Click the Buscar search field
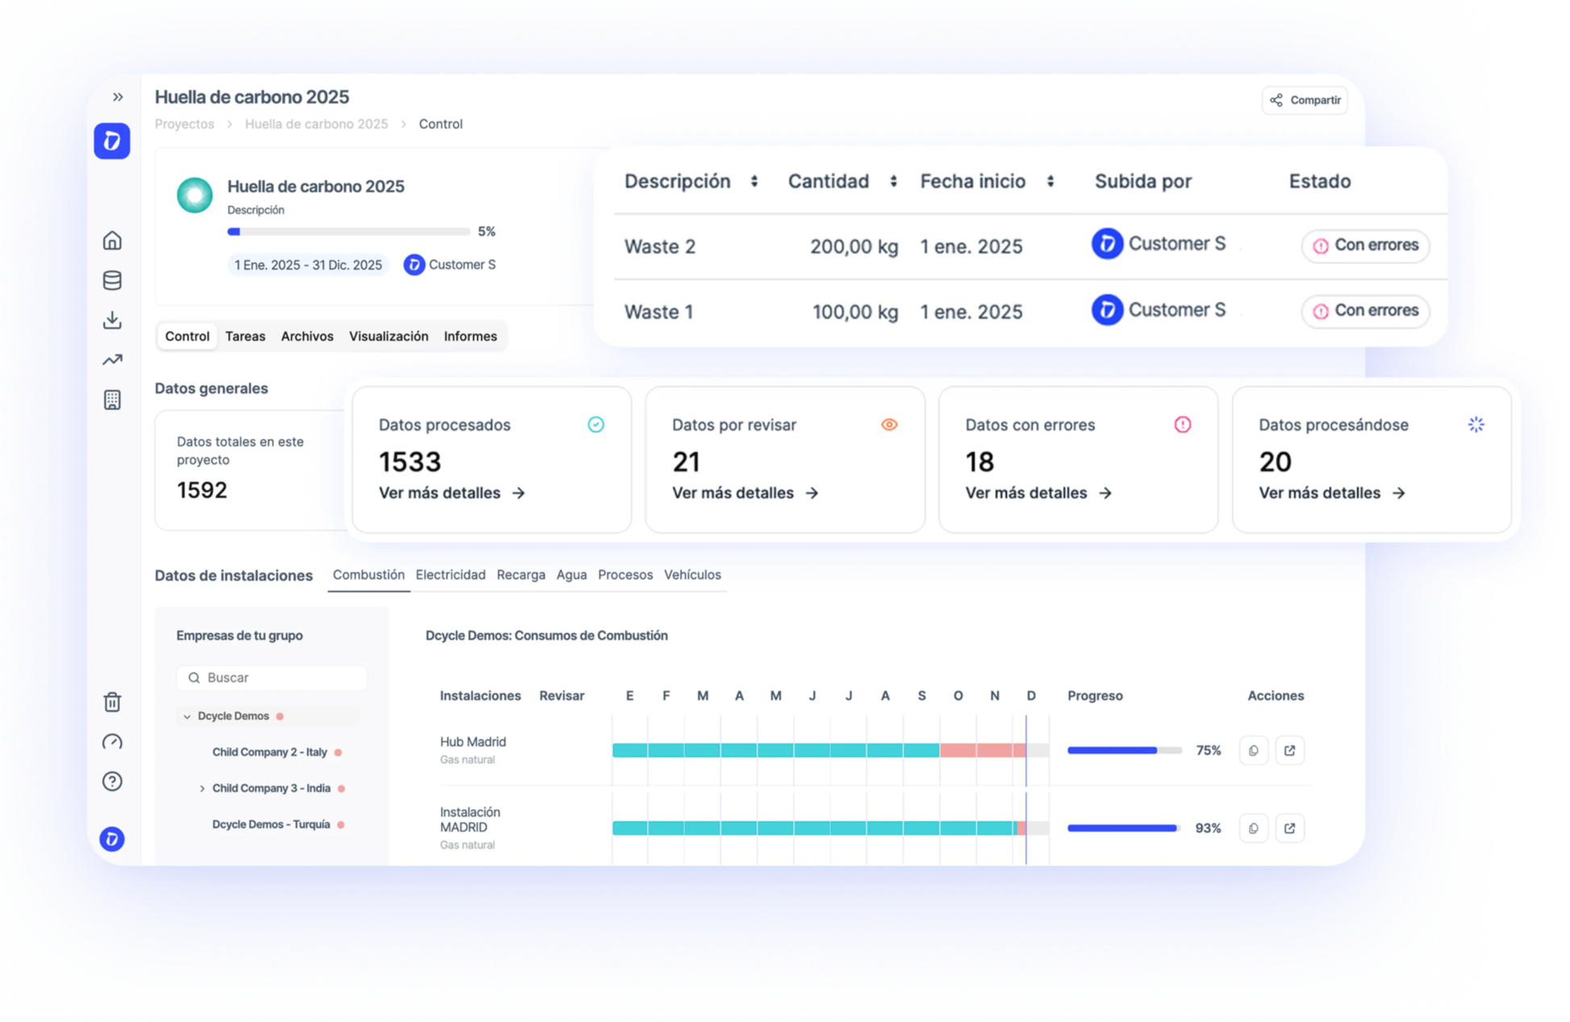The height and width of the screenshot is (1022, 1570). coord(271,678)
